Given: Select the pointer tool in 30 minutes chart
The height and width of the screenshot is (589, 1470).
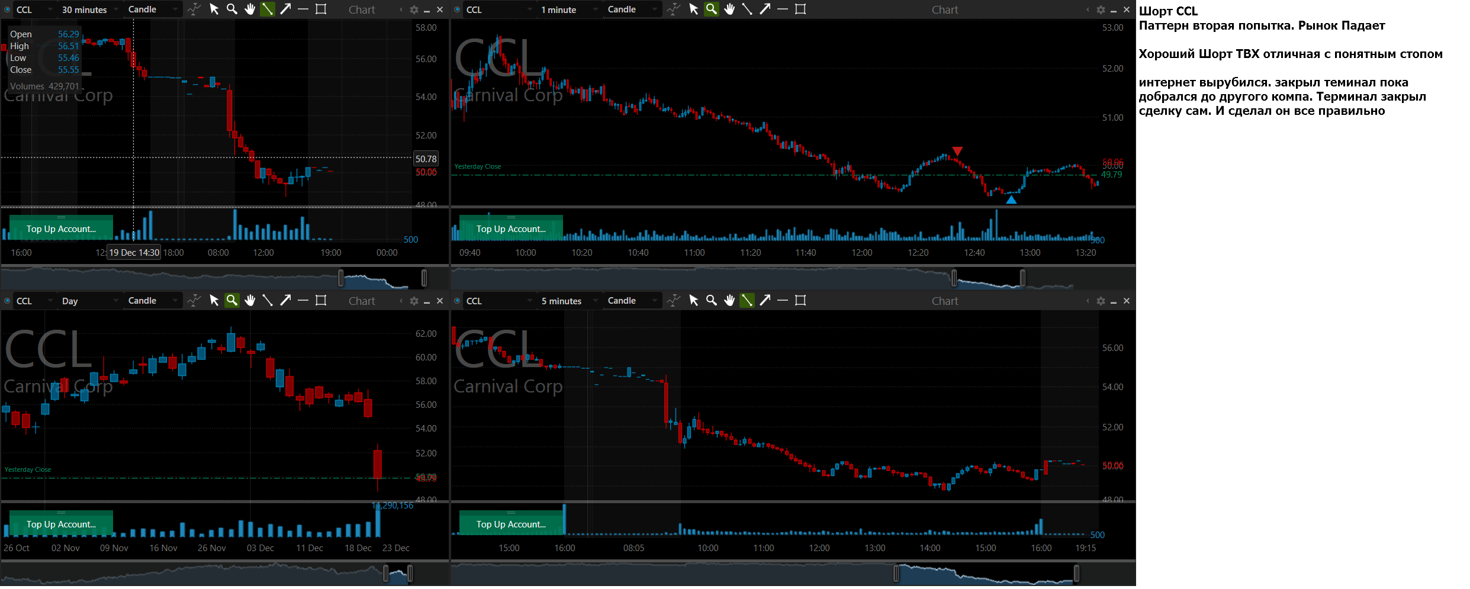Looking at the screenshot, I should (214, 9).
